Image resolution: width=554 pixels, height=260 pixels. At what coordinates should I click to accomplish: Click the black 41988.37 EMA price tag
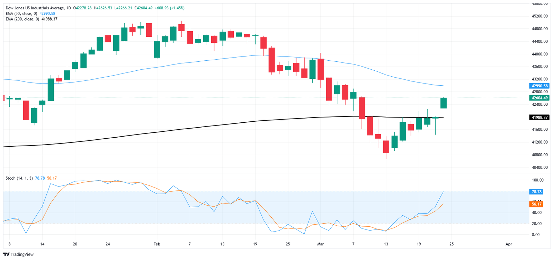click(539, 118)
